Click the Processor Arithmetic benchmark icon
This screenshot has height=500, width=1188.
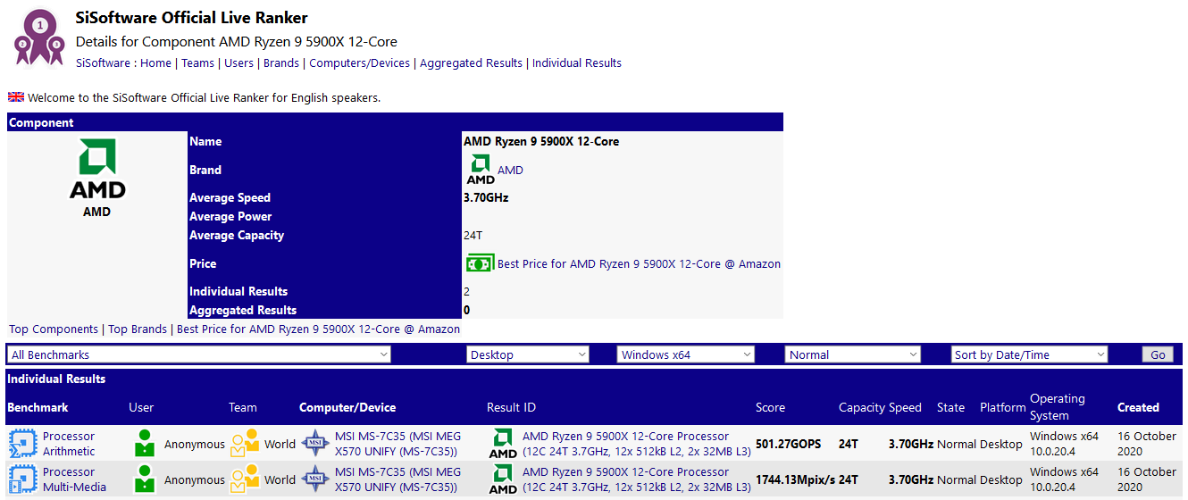(x=22, y=444)
